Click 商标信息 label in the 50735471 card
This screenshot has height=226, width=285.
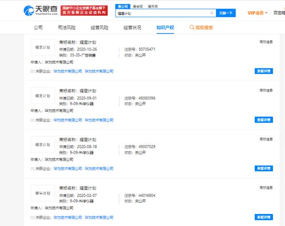[x=266, y=42]
